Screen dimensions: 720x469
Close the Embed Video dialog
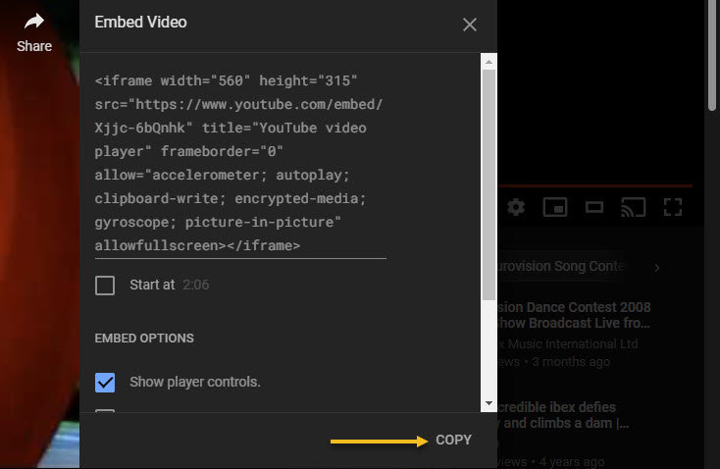[x=469, y=25]
